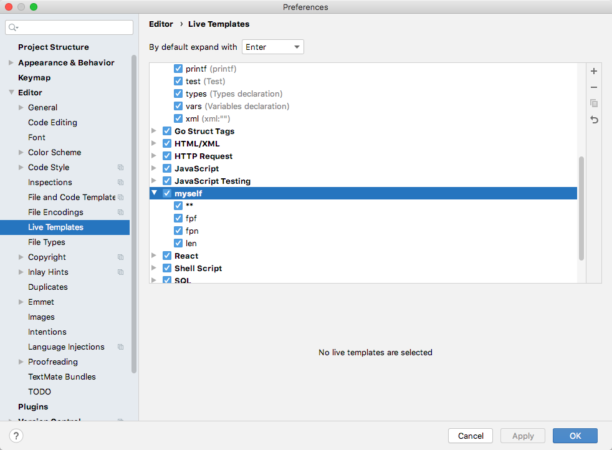Image resolution: width=612 pixels, height=450 pixels.
Task: Uncheck the len template checkbox
Action: 178,243
